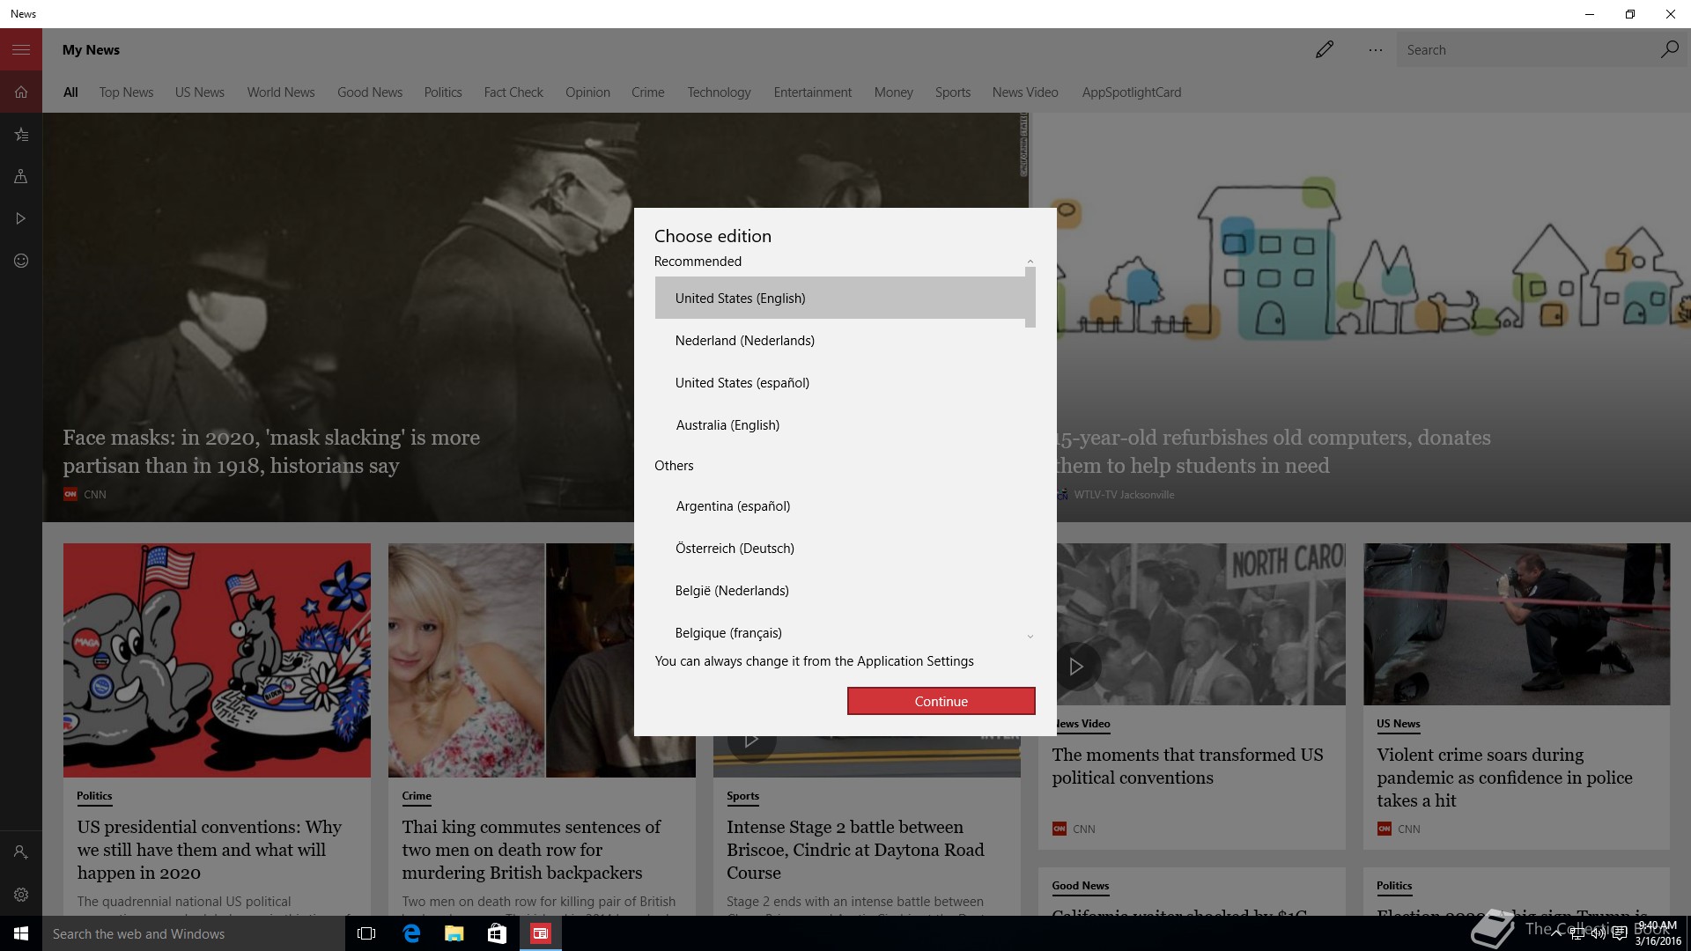
Task: Launch Microsoft Edge from the taskbar
Action: point(411,933)
